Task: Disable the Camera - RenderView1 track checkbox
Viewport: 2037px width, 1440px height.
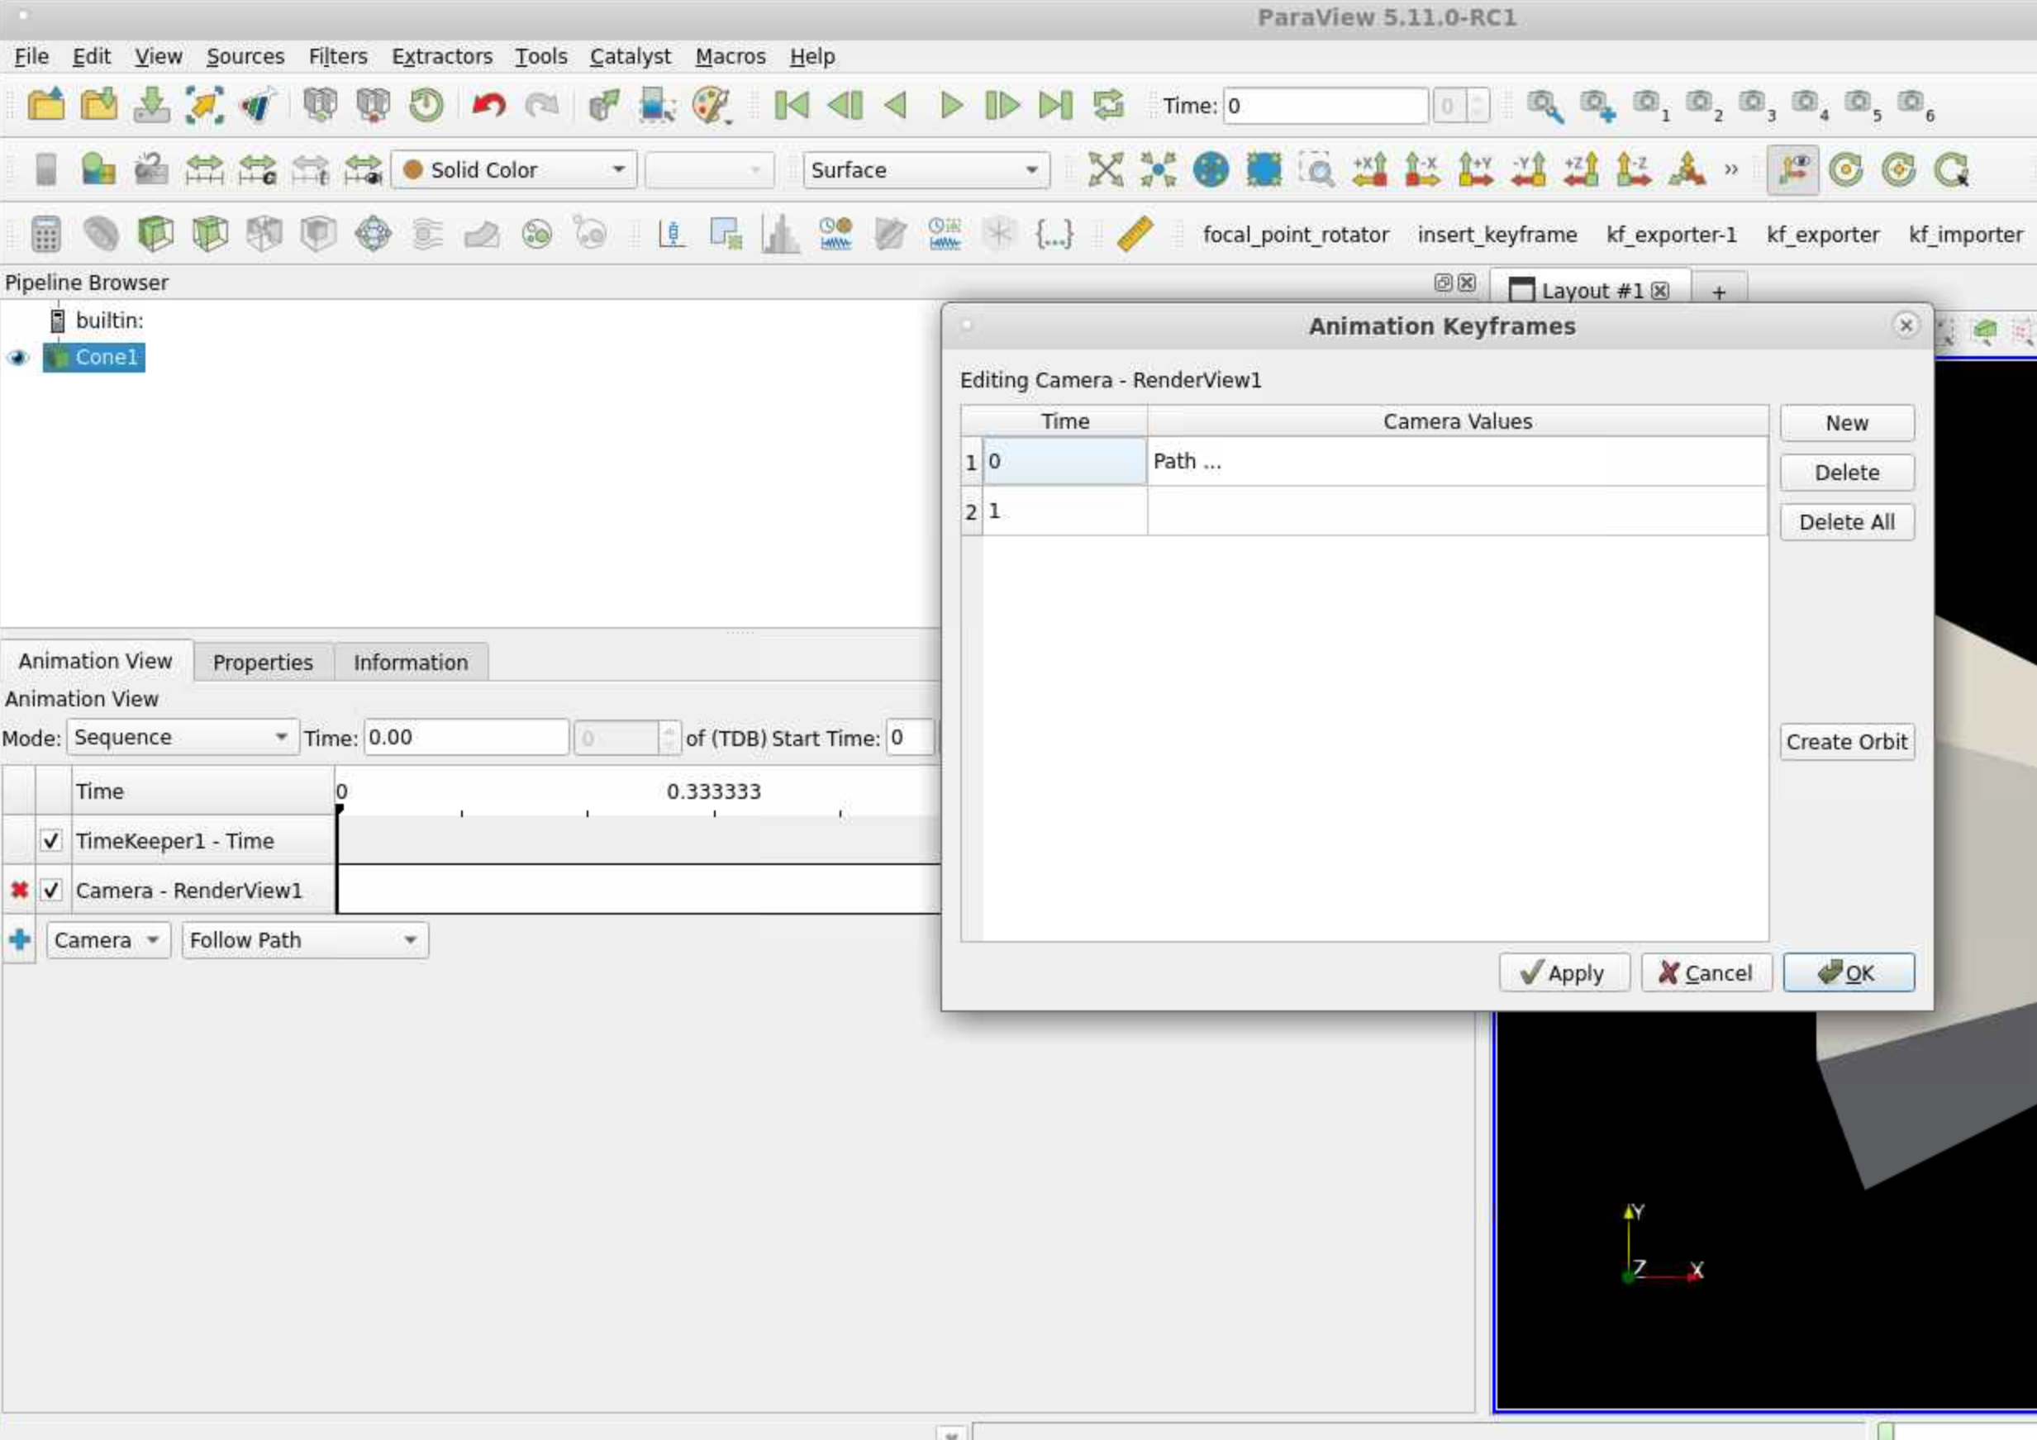Action: (51, 891)
